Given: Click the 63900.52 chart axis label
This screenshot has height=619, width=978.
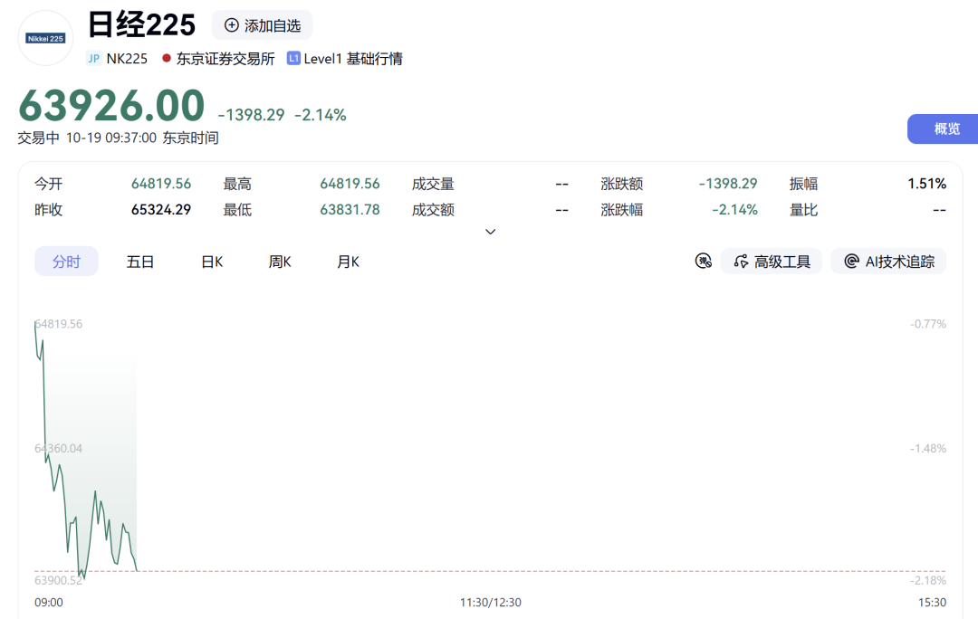Looking at the screenshot, I should coord(59,580).
